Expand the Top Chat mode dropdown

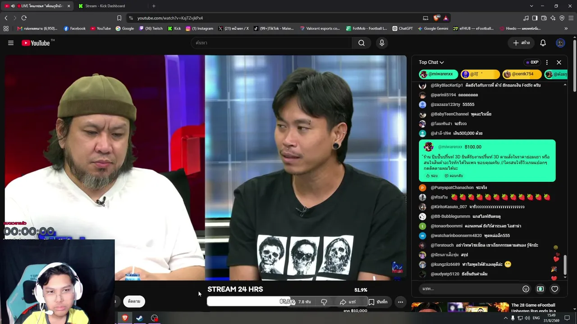[x=431, y=62]
